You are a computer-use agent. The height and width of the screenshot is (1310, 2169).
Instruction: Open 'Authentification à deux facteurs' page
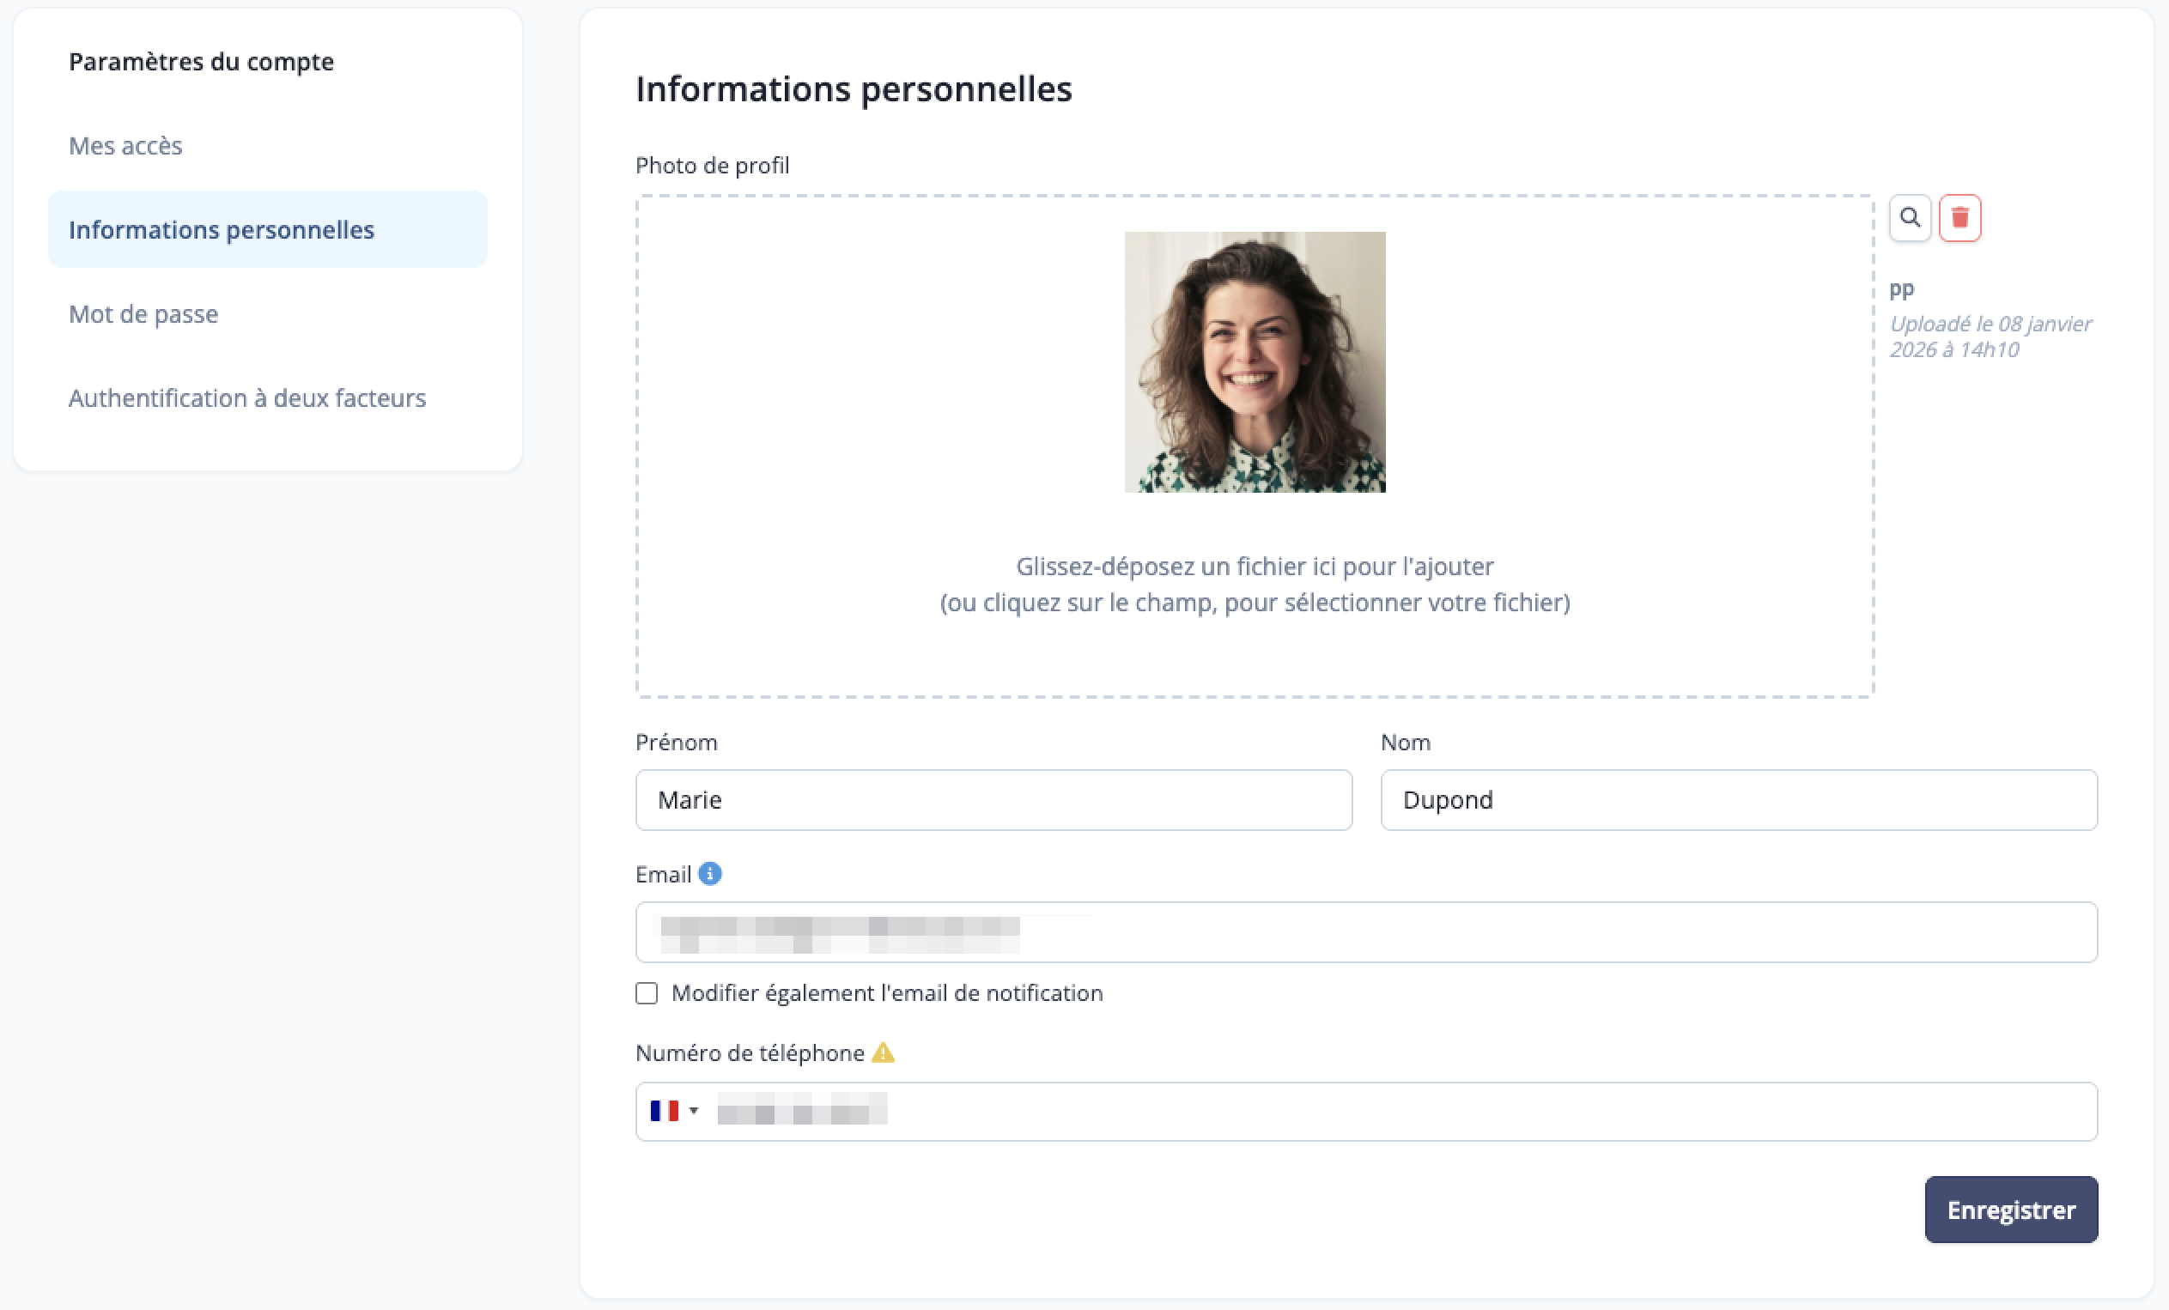(x=247, y=397)
